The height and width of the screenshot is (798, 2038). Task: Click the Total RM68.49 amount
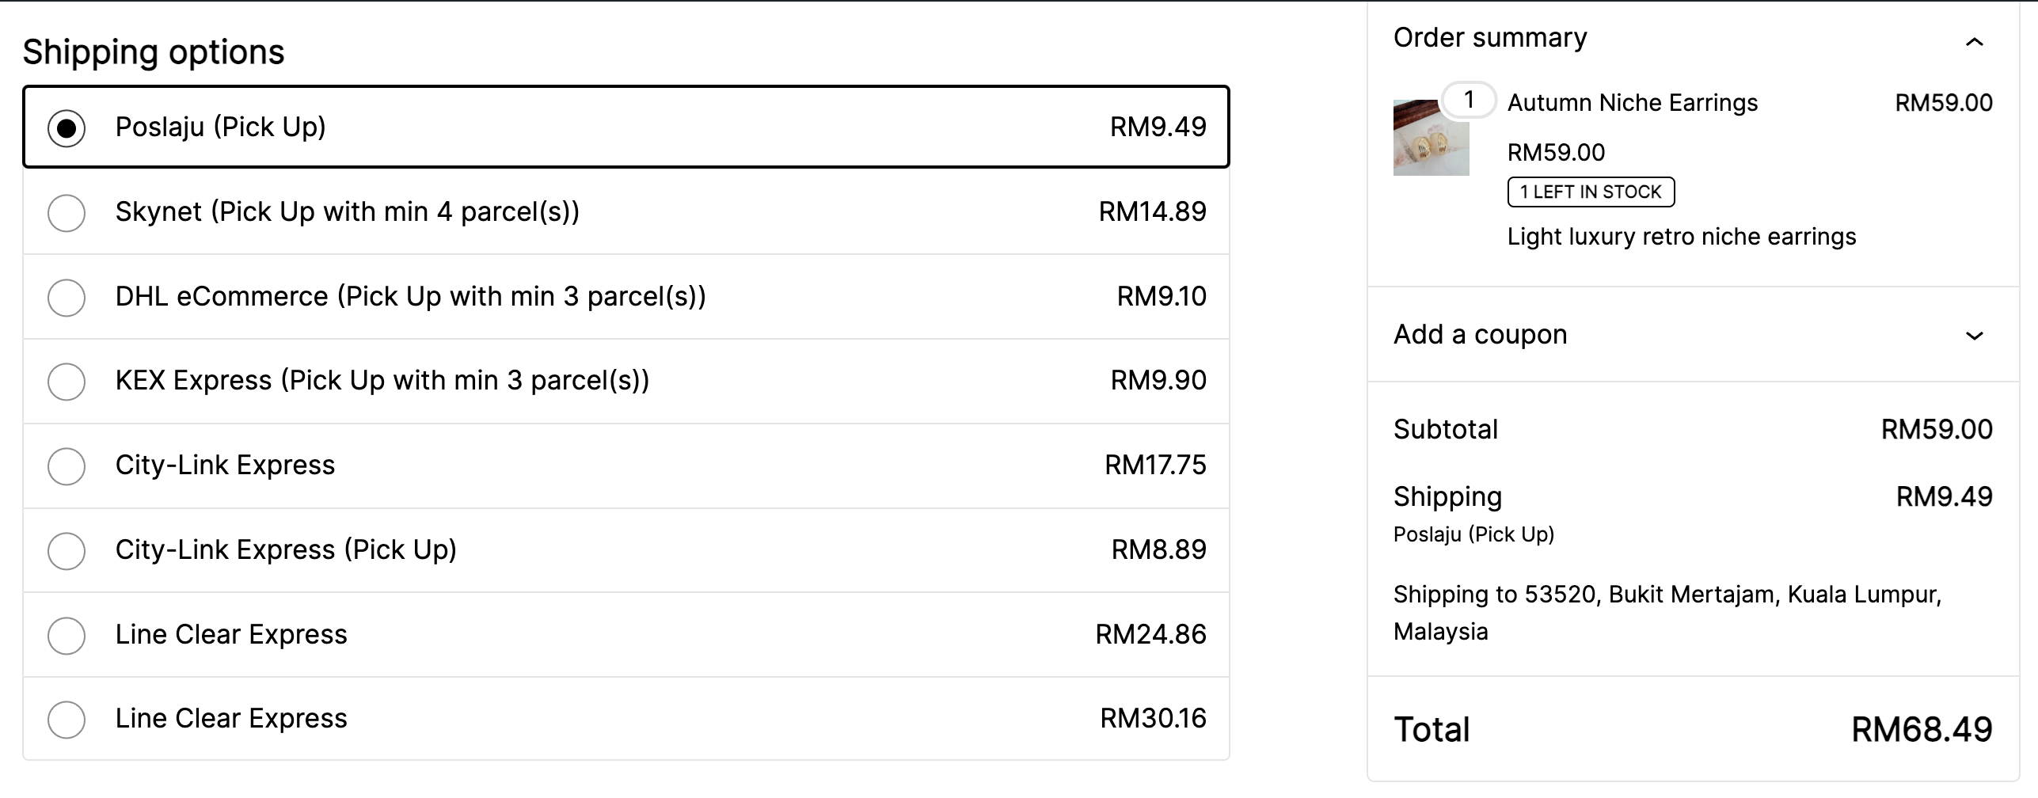(x=1921, y=729)
